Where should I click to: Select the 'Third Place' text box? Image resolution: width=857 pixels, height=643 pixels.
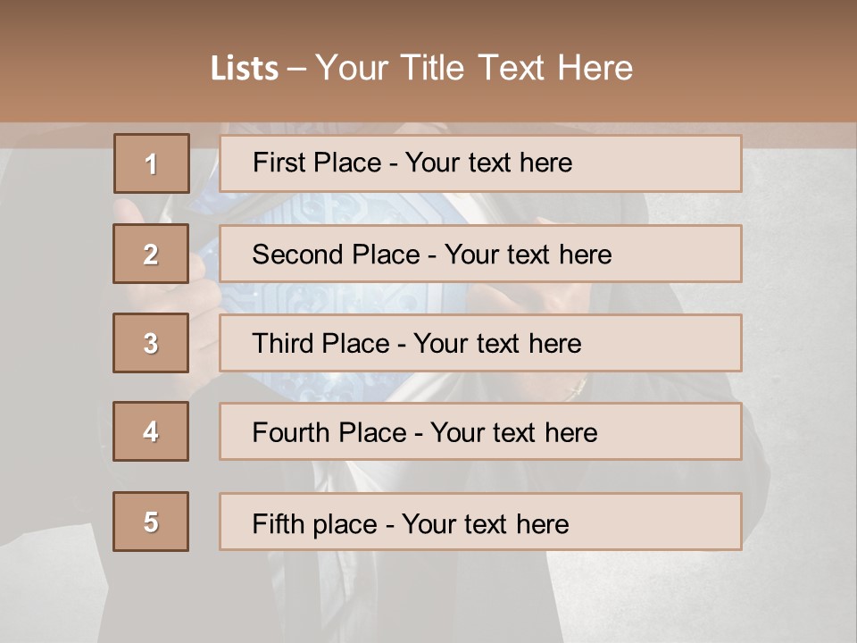480,343
